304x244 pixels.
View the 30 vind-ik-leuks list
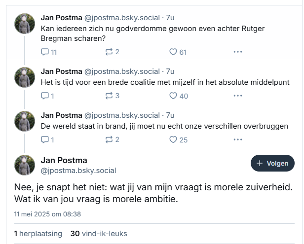point(99,234)
